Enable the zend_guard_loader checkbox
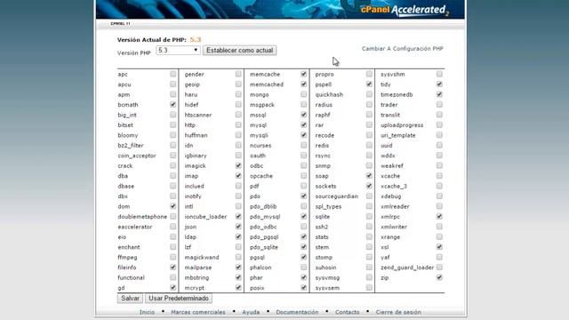Viewport: 569px width, 320px height. [439, 267]
